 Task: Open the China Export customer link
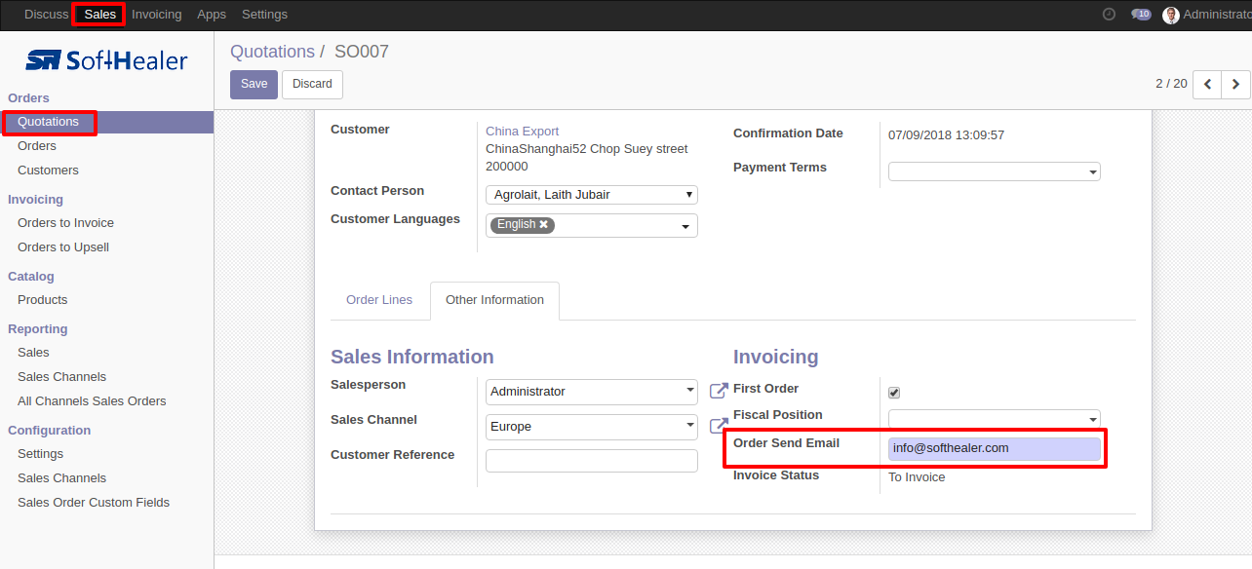click(522, 132)
